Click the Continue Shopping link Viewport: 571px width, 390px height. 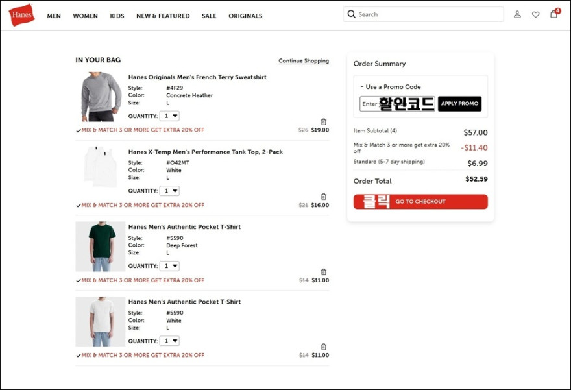pos(304,61)
